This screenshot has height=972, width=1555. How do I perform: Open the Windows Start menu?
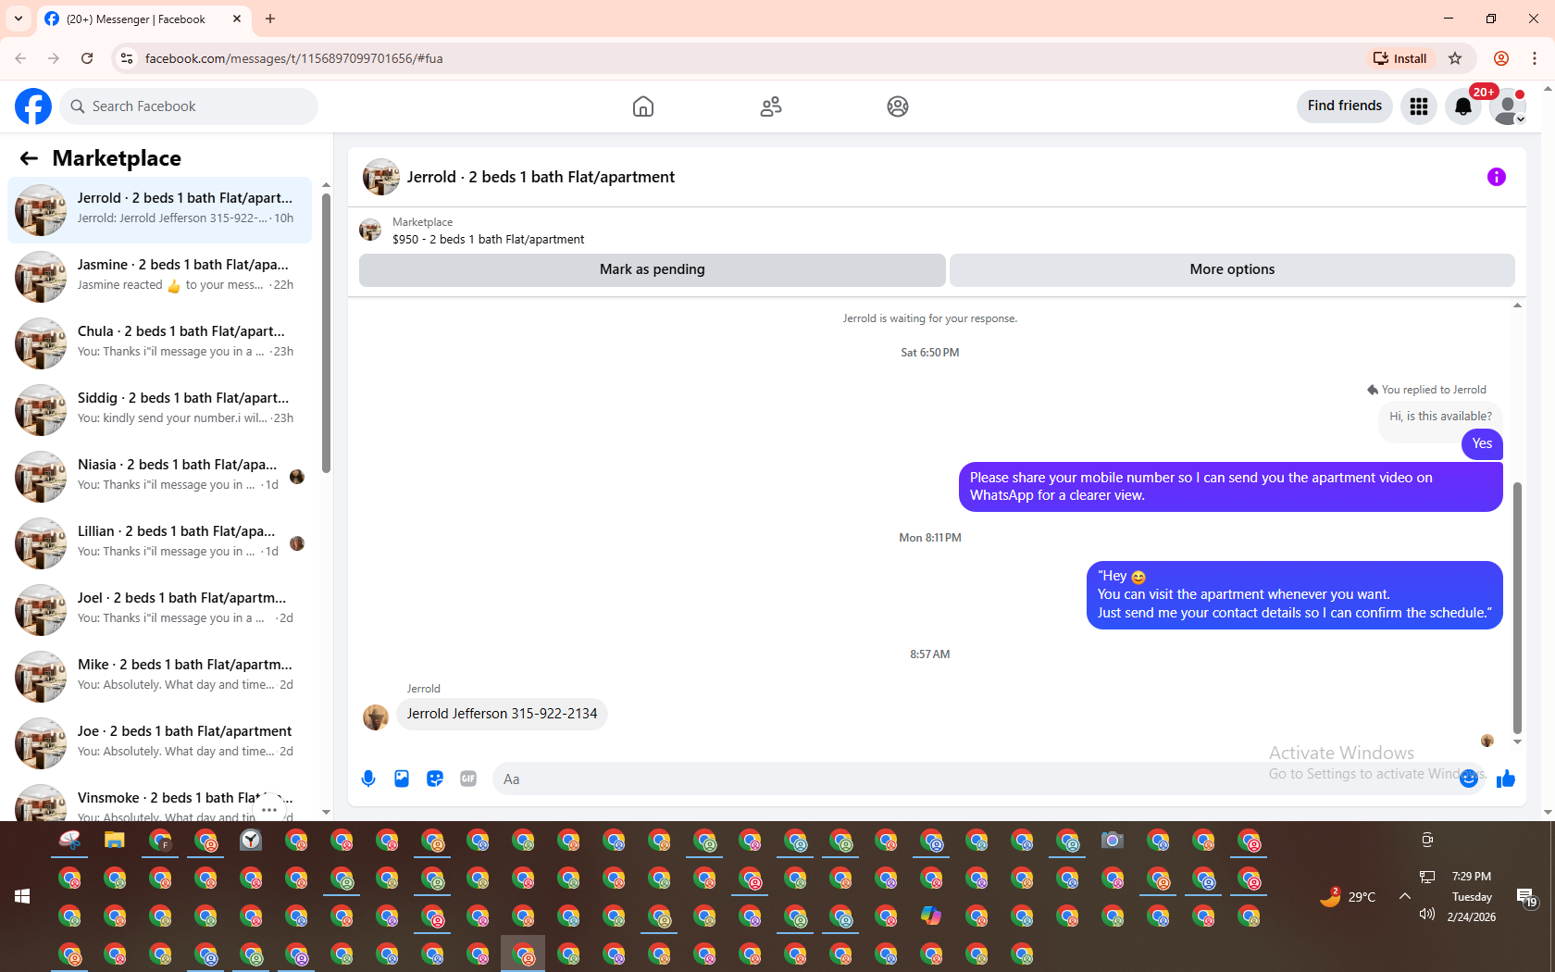tap(22, 896)
